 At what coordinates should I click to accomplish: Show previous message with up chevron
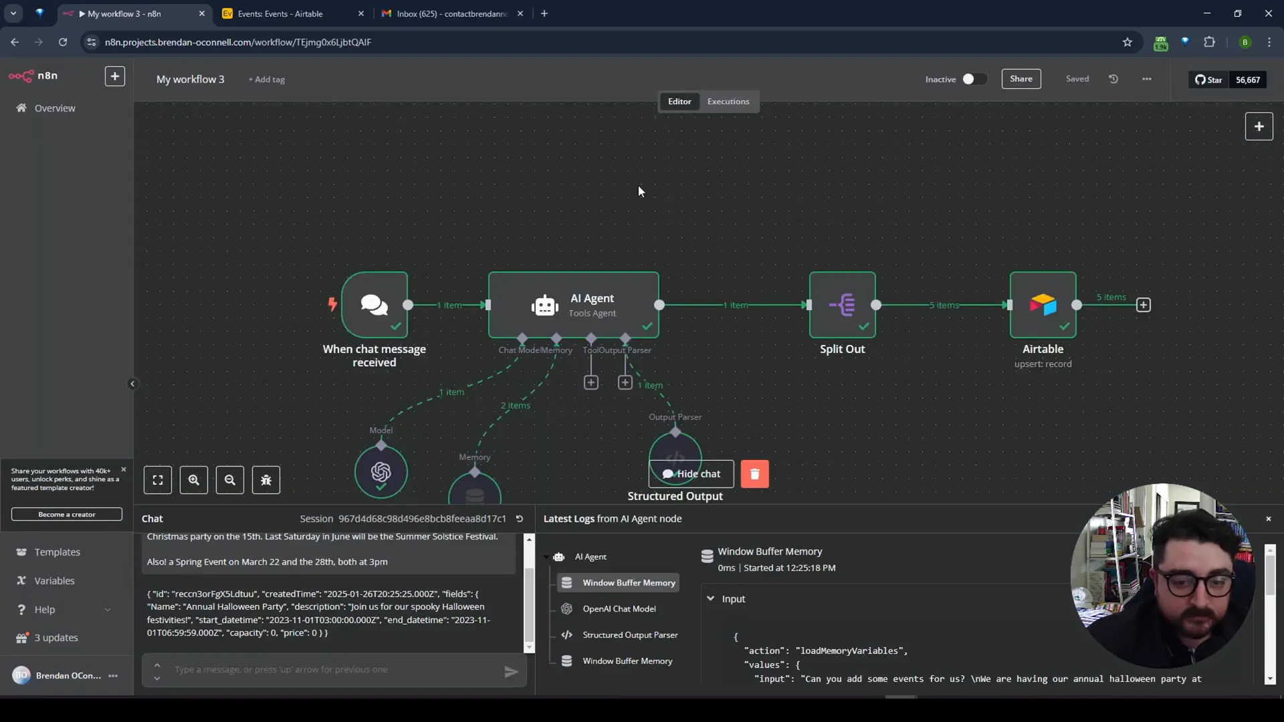[156, 665]
